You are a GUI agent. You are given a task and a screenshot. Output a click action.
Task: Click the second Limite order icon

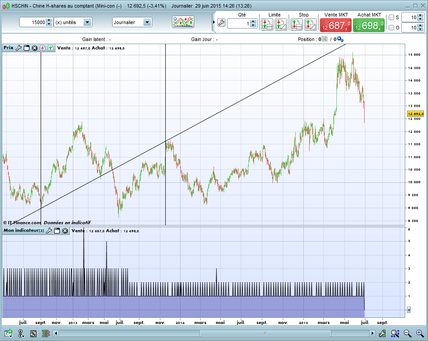281,25
